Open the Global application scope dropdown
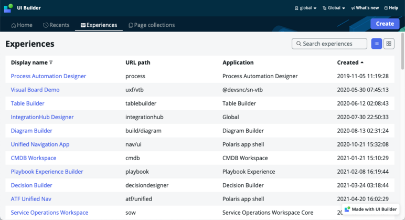This screenshot has height=220, width=405. [x=334, y=8]
